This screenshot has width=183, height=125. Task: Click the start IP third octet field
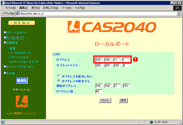click(117, 86)
